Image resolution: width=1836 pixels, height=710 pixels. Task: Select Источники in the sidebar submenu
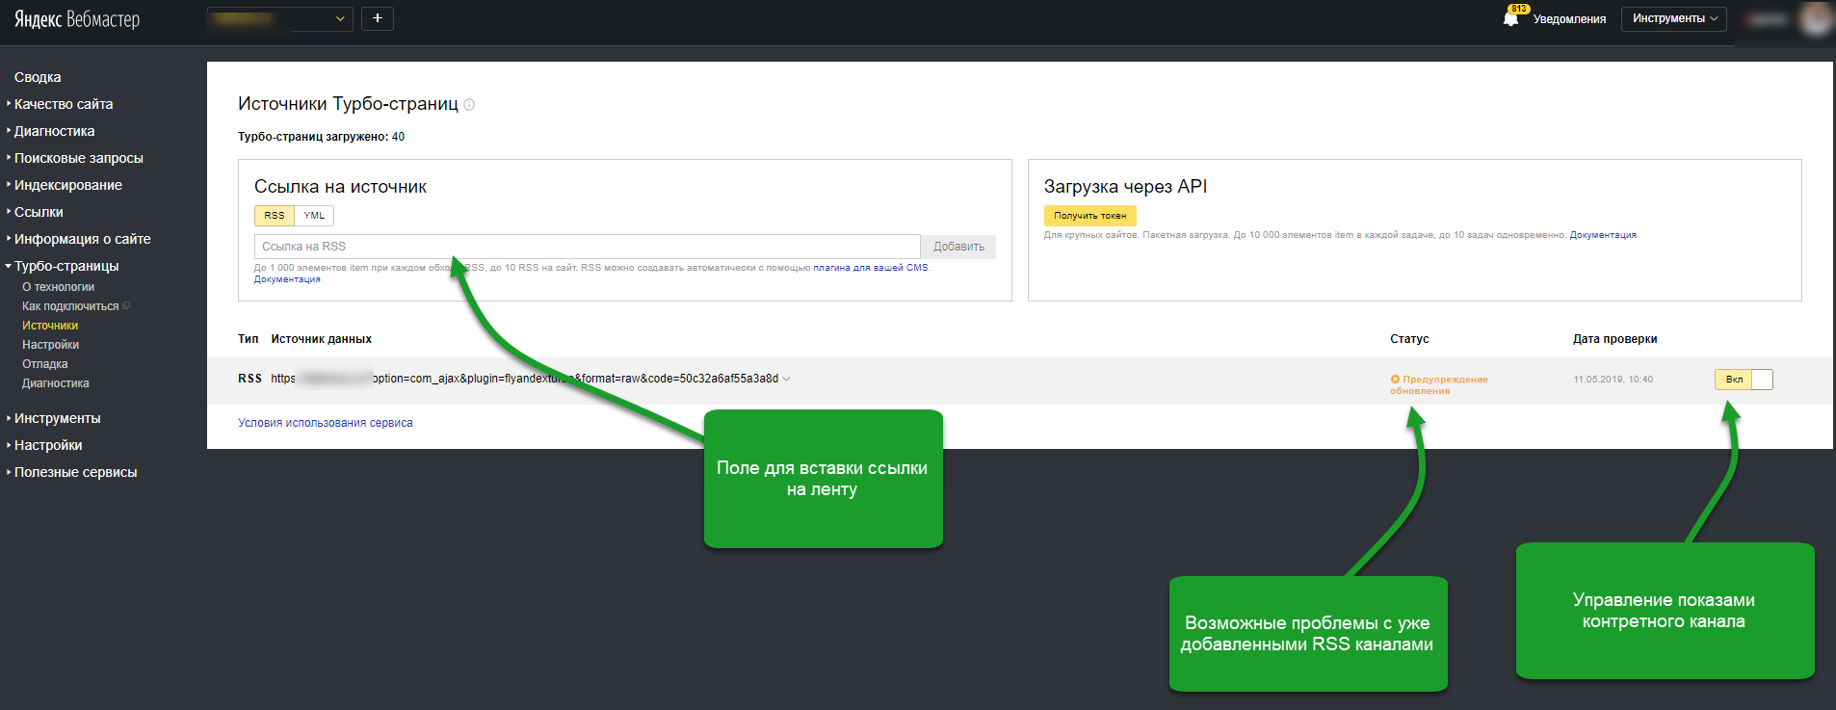click(50, 326)
